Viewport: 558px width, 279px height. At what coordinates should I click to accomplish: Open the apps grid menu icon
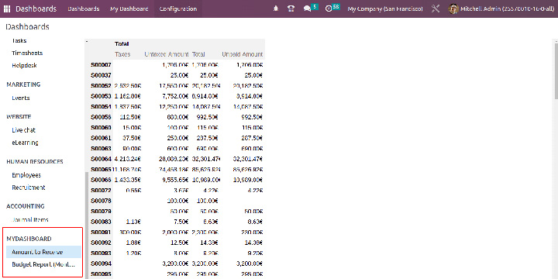7,9
